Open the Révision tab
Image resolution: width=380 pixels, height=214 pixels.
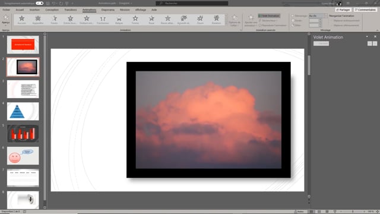click(125, 10)
